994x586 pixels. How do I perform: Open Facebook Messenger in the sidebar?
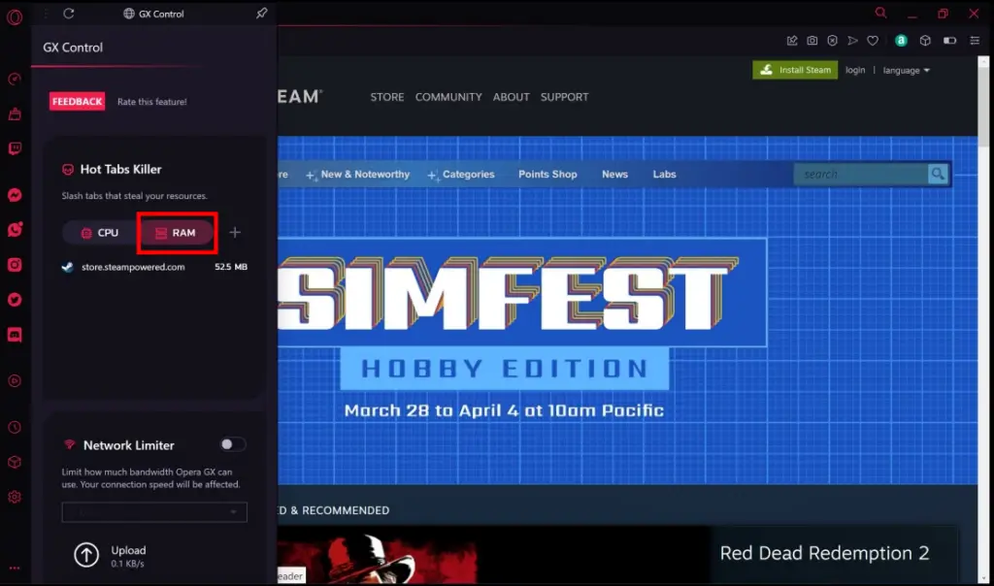click(x=15, y=195)
